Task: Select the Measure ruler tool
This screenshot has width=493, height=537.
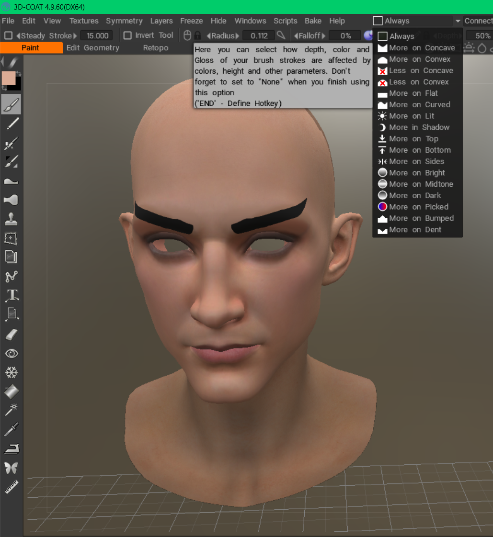Action: point(11,487)
